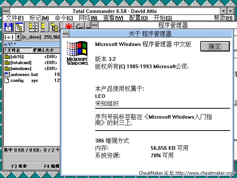Screen dimensions: 237x178
Task: Select the autoexec.bat file icon
Action: point(7,75)
